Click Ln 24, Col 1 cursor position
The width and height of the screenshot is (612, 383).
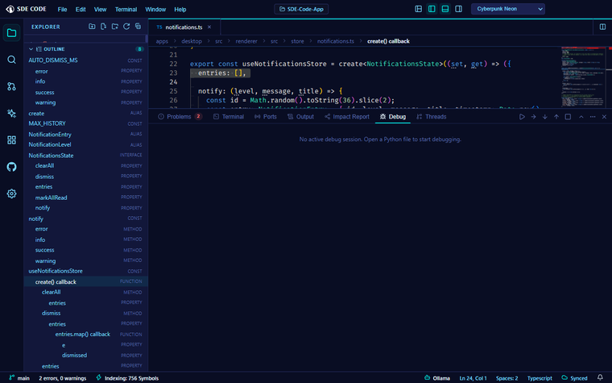coord(473,378)
